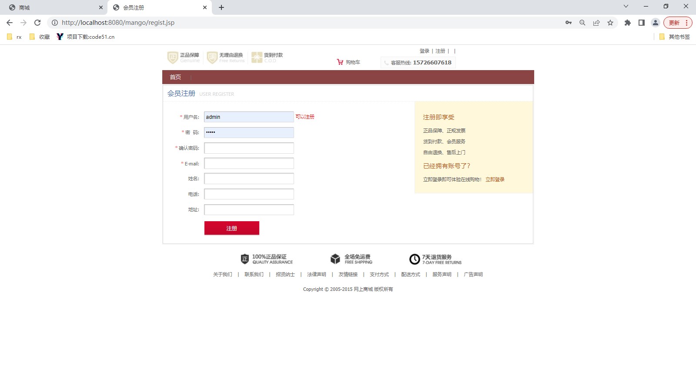Click the shopping cart icon
Viewport: 696px width, 371px height.
[x=340, y=62]
